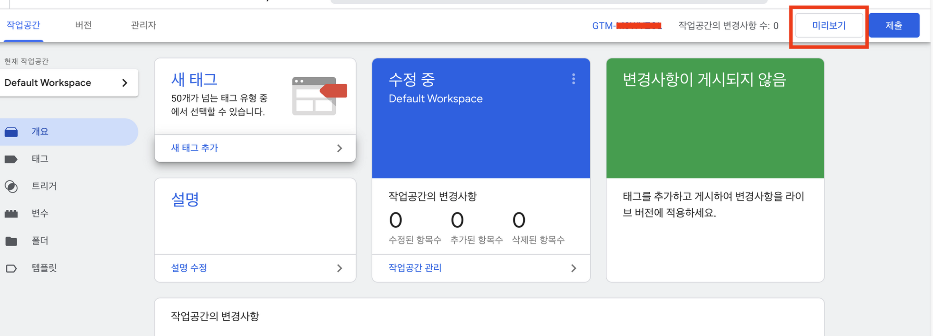Click the 설명 수정 link

pos(189,268)
